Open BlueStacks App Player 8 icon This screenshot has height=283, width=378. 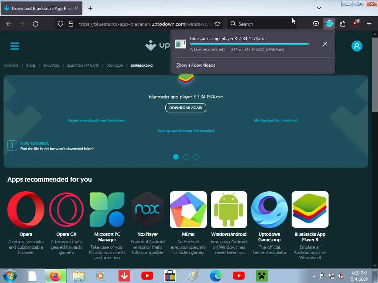pyautogui.click(x=310, y=210)
